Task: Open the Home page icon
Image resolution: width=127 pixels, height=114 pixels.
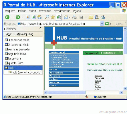Action: coord(39,17)
